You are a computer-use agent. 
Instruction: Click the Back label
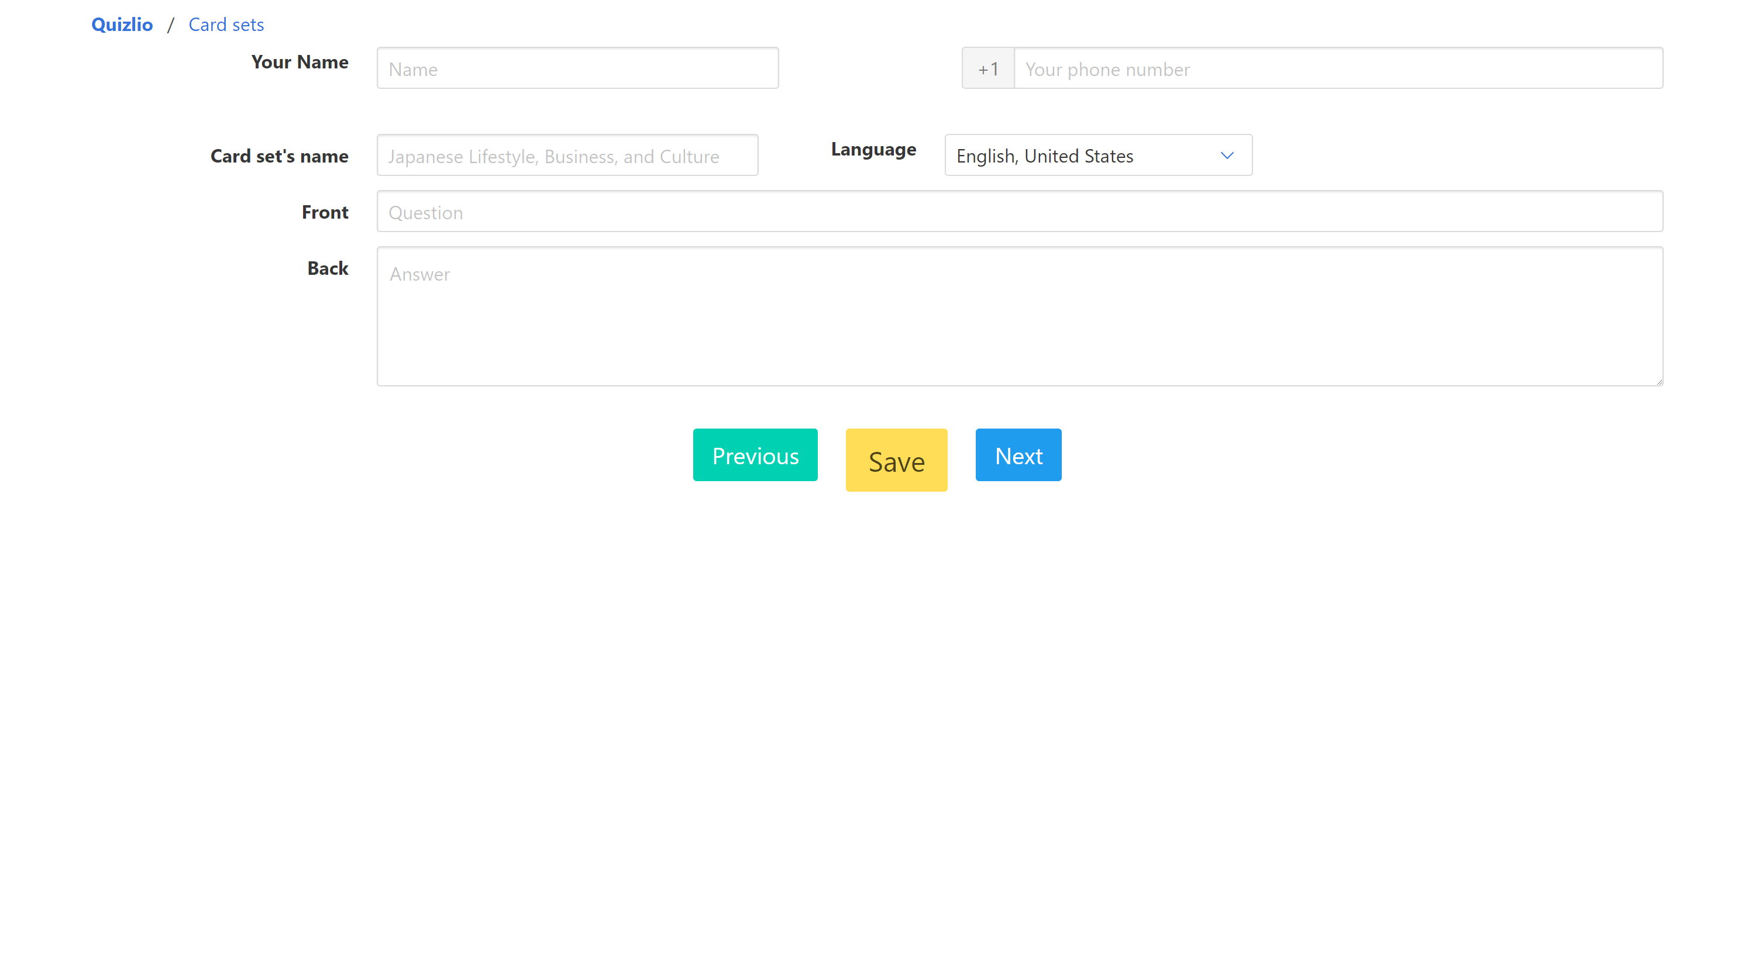click(327, 268)
